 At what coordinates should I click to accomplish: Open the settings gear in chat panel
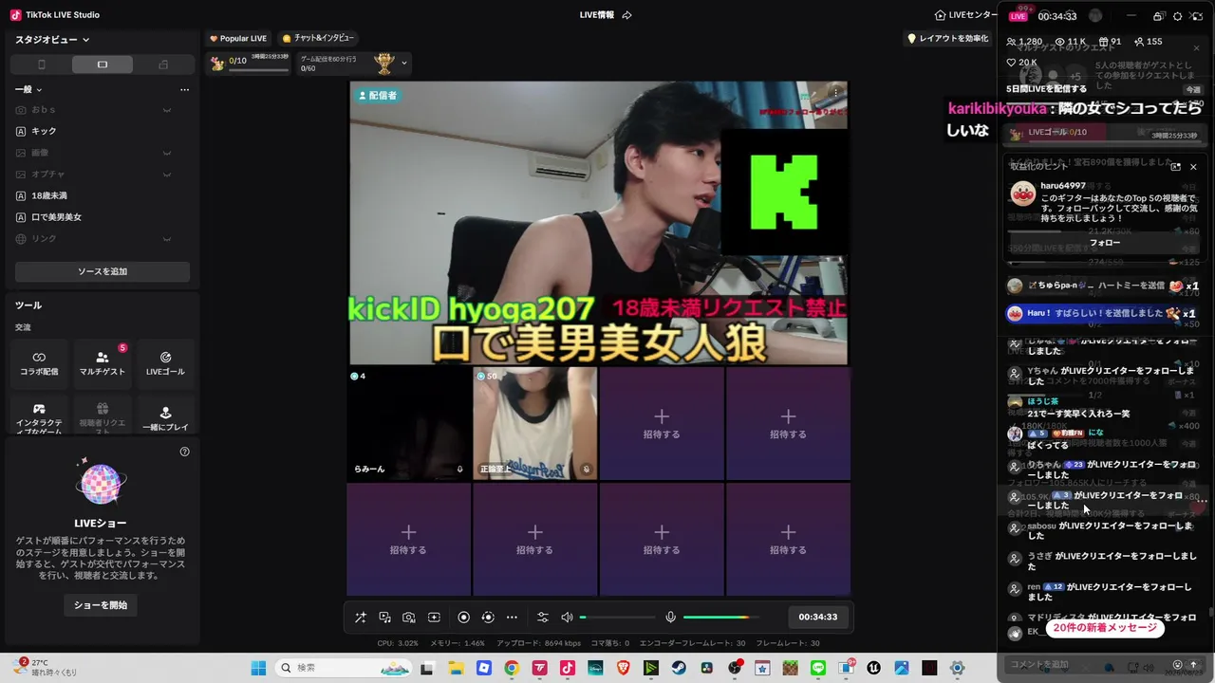point(1178,16)
